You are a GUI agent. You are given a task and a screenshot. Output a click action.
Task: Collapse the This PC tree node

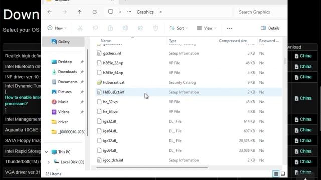[46, 152]
